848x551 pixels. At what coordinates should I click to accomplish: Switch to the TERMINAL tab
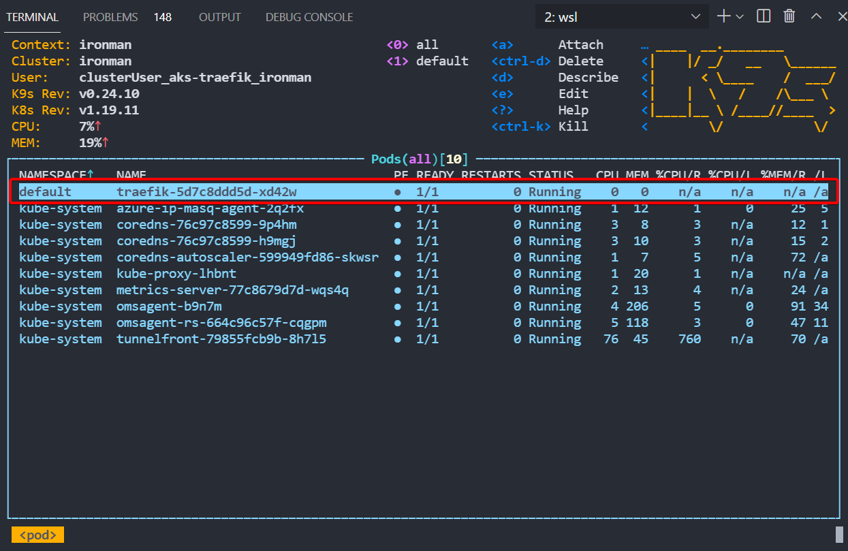33,17
